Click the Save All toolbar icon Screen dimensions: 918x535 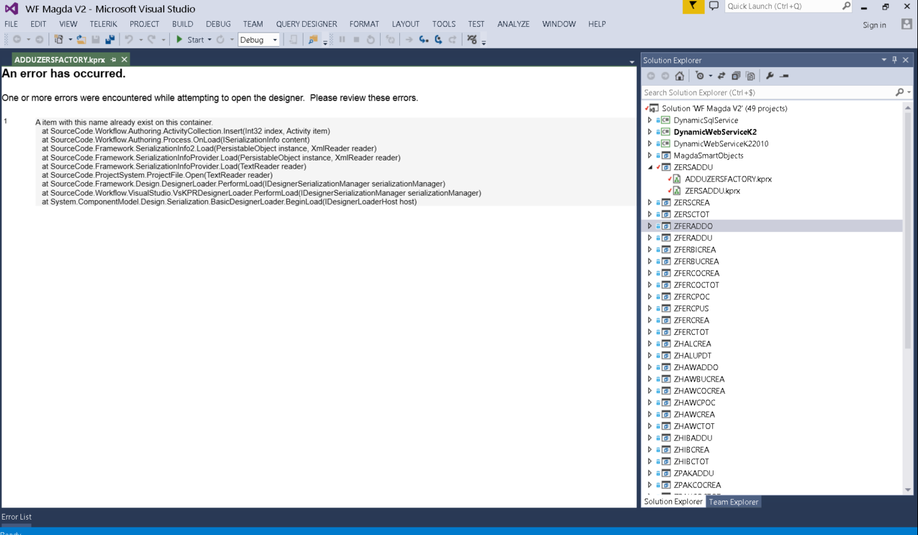pos(110,40)
